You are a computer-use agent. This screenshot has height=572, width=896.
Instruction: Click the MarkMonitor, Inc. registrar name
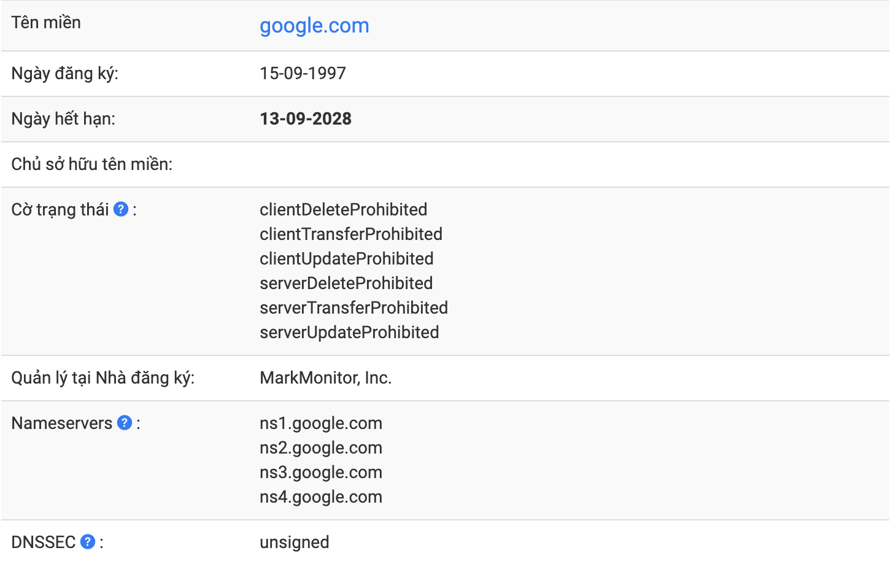325,378
